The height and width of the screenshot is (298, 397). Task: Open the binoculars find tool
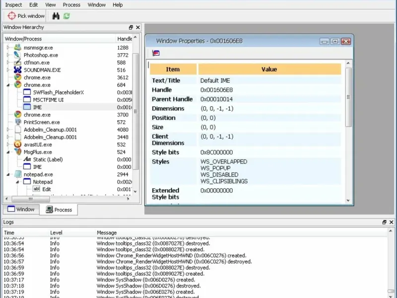pos(56,16)
